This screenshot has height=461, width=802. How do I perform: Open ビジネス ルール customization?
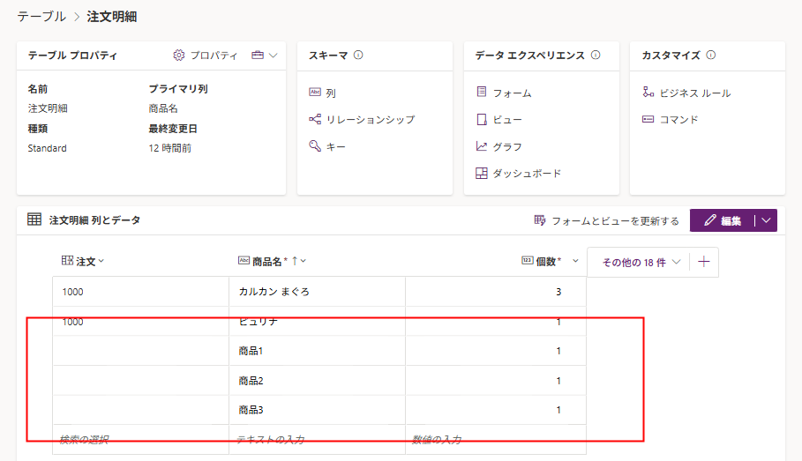(694, 93)
